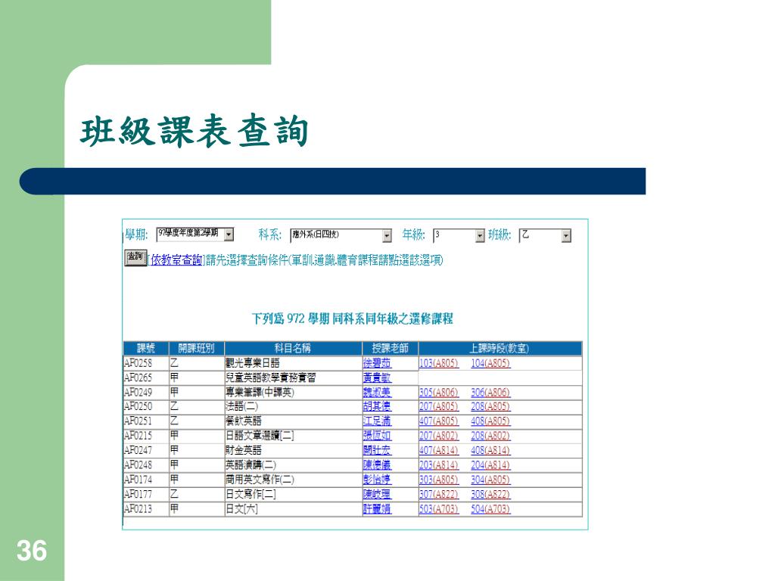
Task: Open the 班級 class dropdown
Action: pyautogui.click(x=545, y=235)
